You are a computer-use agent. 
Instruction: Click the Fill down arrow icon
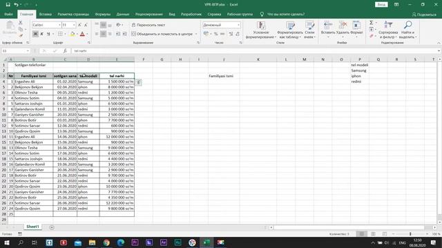tap(372, 29)
